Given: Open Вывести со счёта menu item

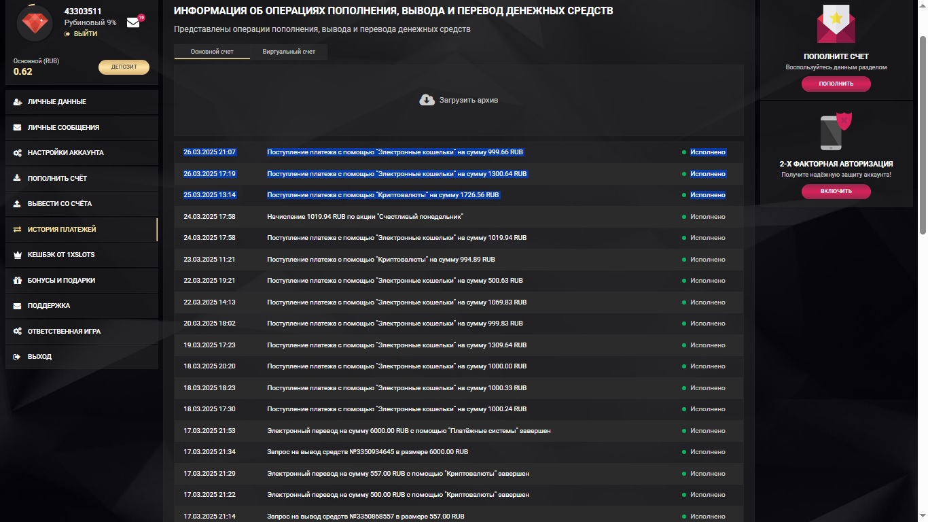Looking at the screenshot, I should click(x=82, y=204).
